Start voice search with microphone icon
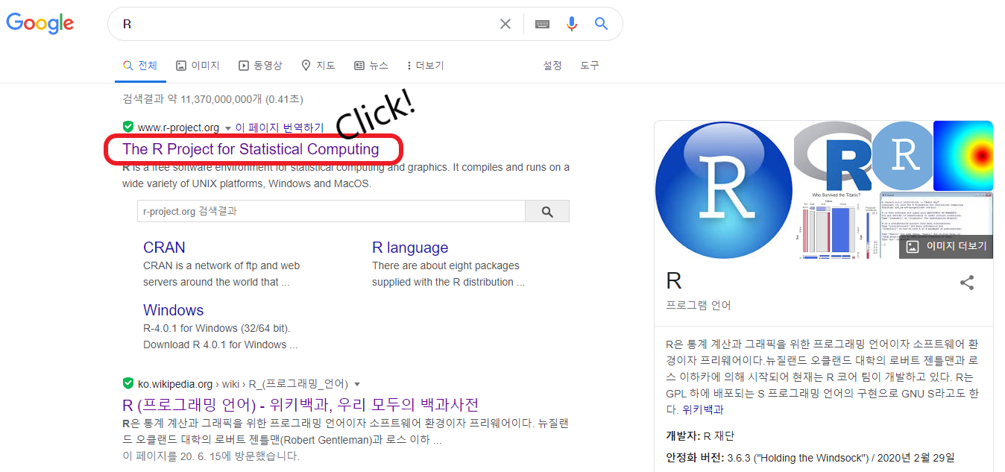 (x=572, y=24)
